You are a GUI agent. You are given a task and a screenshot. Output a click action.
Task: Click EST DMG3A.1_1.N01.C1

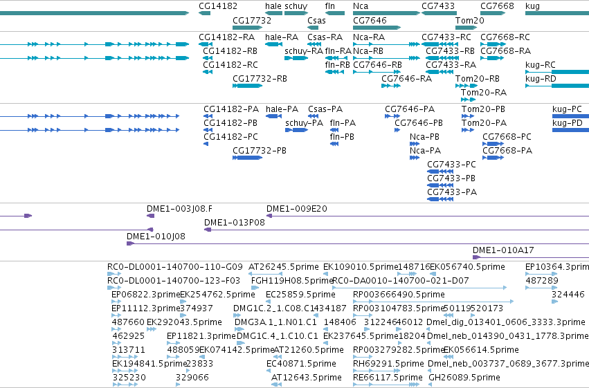click(x=275, y=323)
